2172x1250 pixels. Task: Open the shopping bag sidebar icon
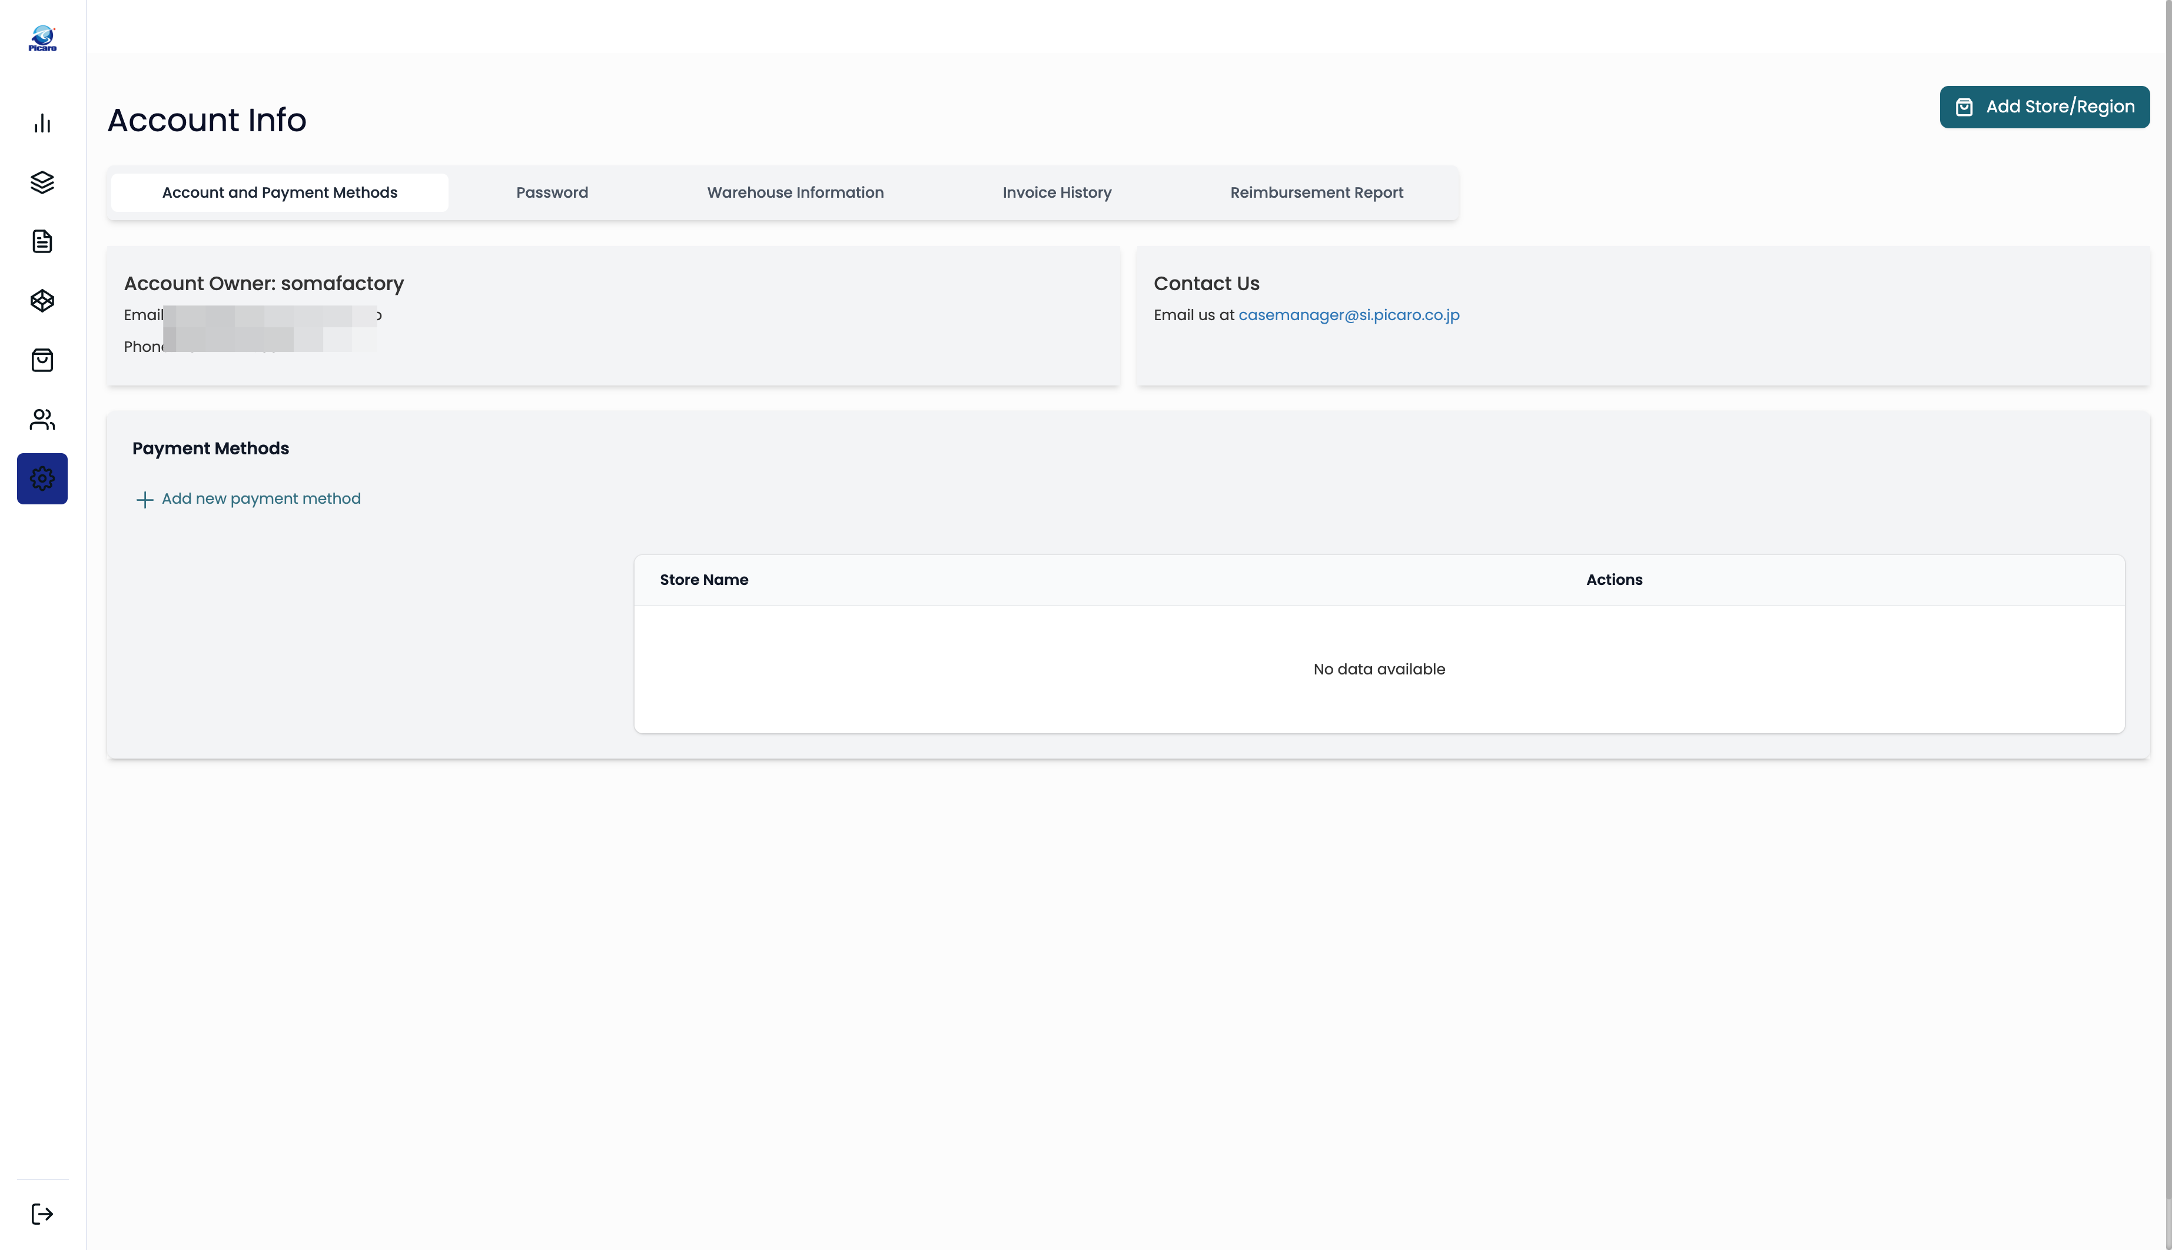[x=42, y=360]
